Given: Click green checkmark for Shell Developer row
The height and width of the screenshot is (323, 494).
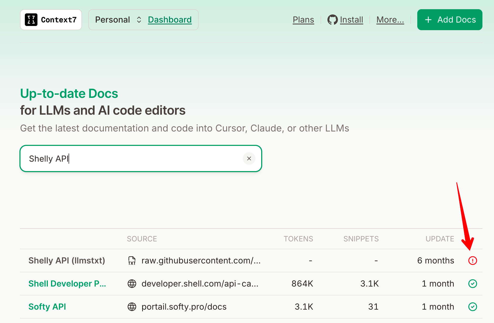Looking at the screenshot, I should [x=472, y=284].
